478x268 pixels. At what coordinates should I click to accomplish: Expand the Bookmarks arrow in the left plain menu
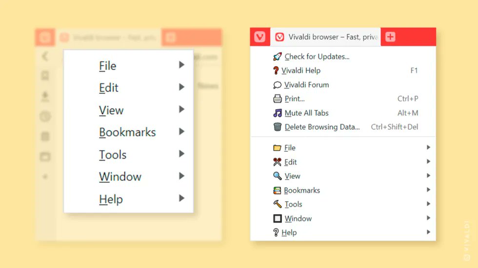[x=181, y=132]
